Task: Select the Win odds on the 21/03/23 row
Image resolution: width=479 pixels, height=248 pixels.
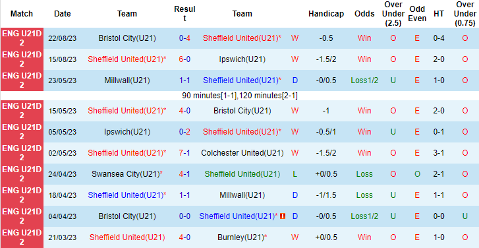Action: tap(364, 237)
